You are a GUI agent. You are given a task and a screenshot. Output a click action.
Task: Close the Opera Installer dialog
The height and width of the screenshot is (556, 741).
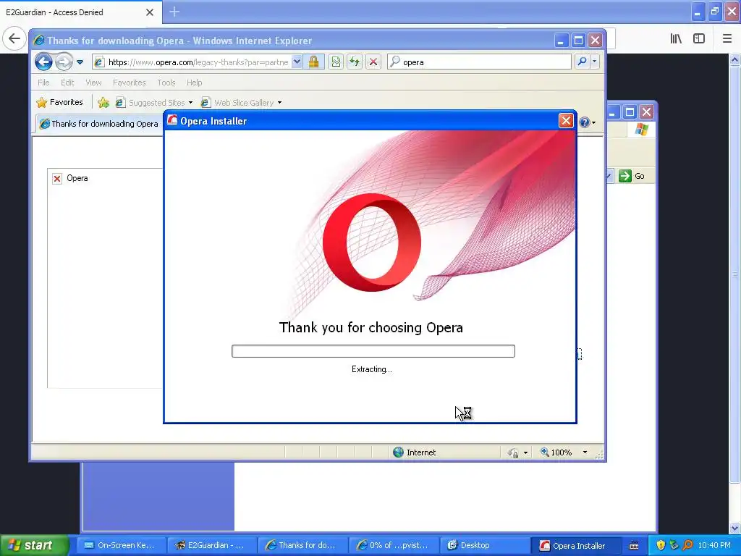pyautogui.click(x=566, y=121)
